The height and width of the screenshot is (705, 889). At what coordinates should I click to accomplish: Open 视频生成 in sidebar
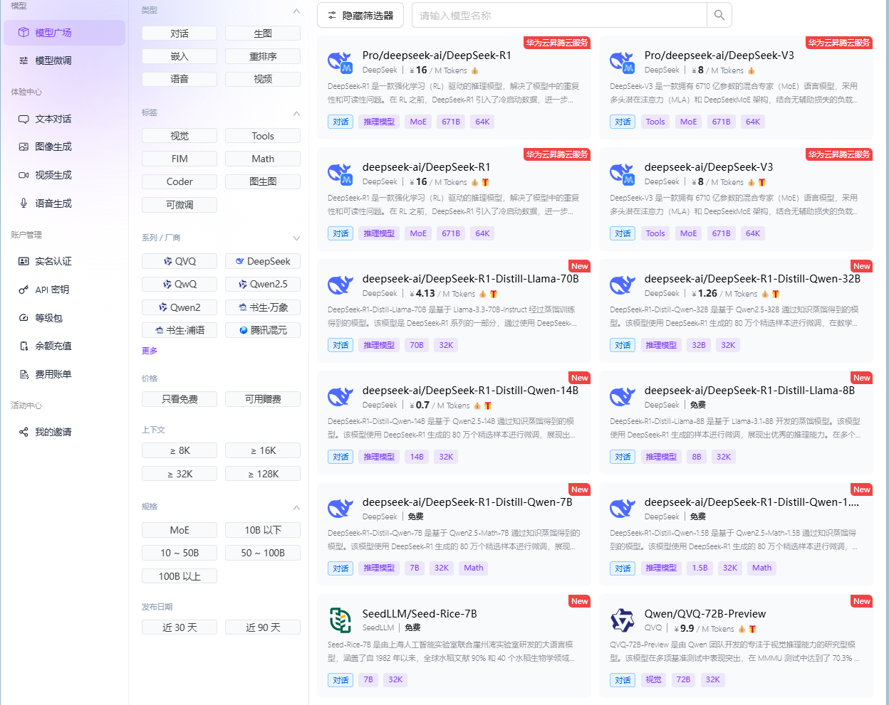[x=64, y=175]
